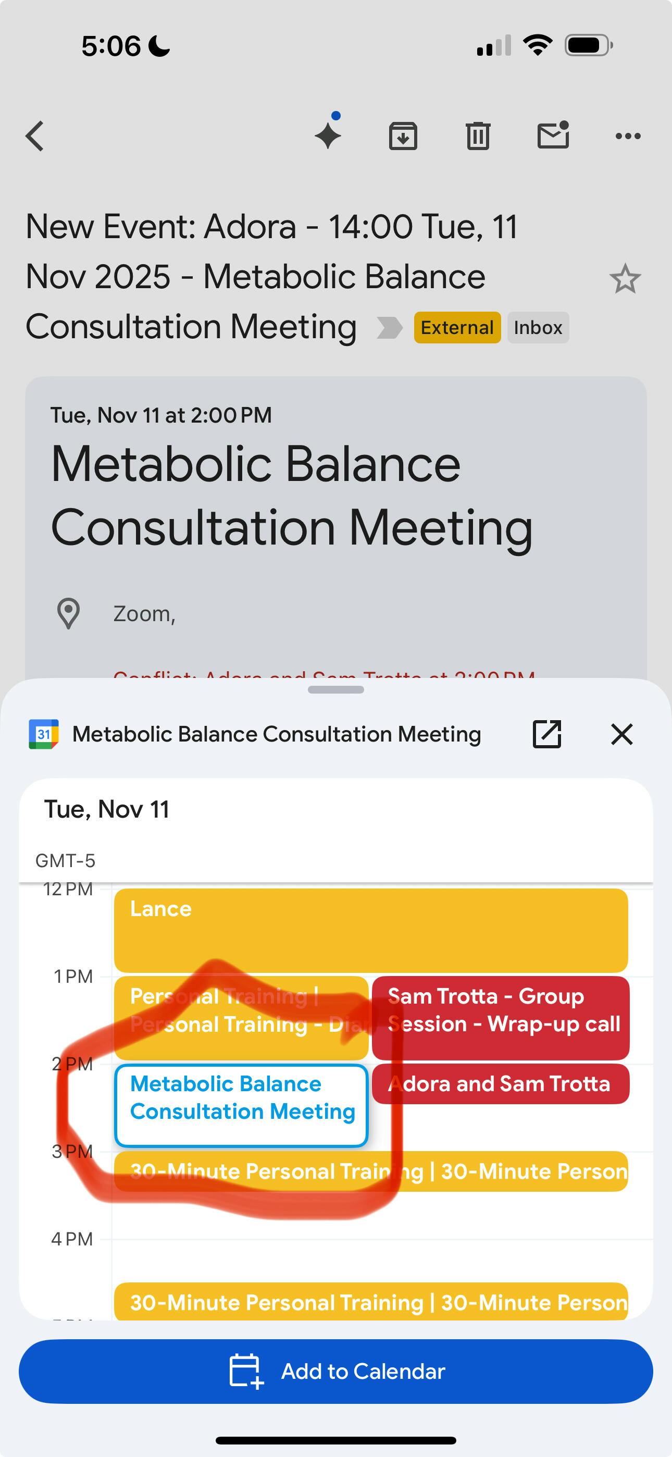
Task: Close the calendar preview sheet
Action: [x=621, y=734]
